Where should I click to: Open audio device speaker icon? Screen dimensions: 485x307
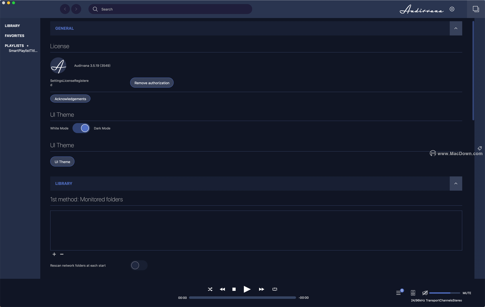point(413,293)
